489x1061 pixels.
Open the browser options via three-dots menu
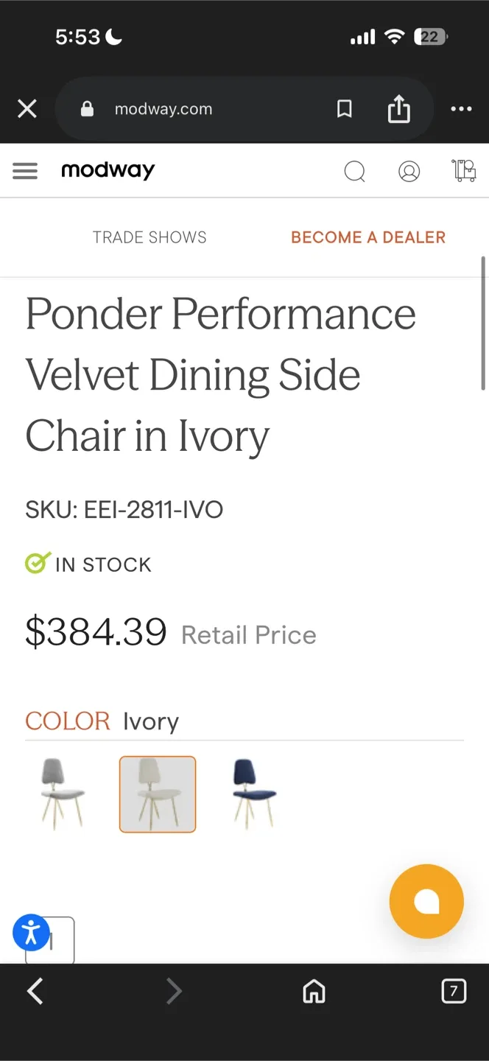pyautogui.click(x=462, y=108)
